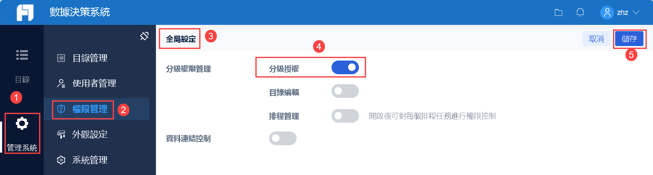Image resolution: width=653 pixels, height=175 pixels.
Task: Click the pin icon in sidebar menu
Action: (x=144, y=36)
